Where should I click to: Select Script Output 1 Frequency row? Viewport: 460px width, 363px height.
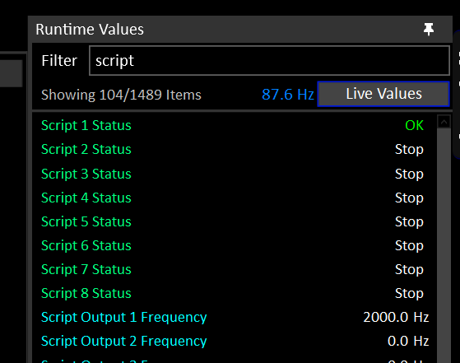coord(234,317)
